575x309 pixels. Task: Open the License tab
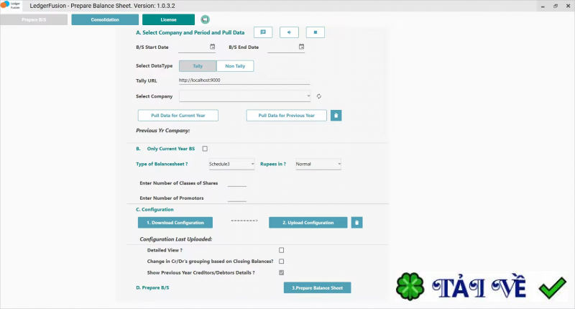[x=168, y=20]
